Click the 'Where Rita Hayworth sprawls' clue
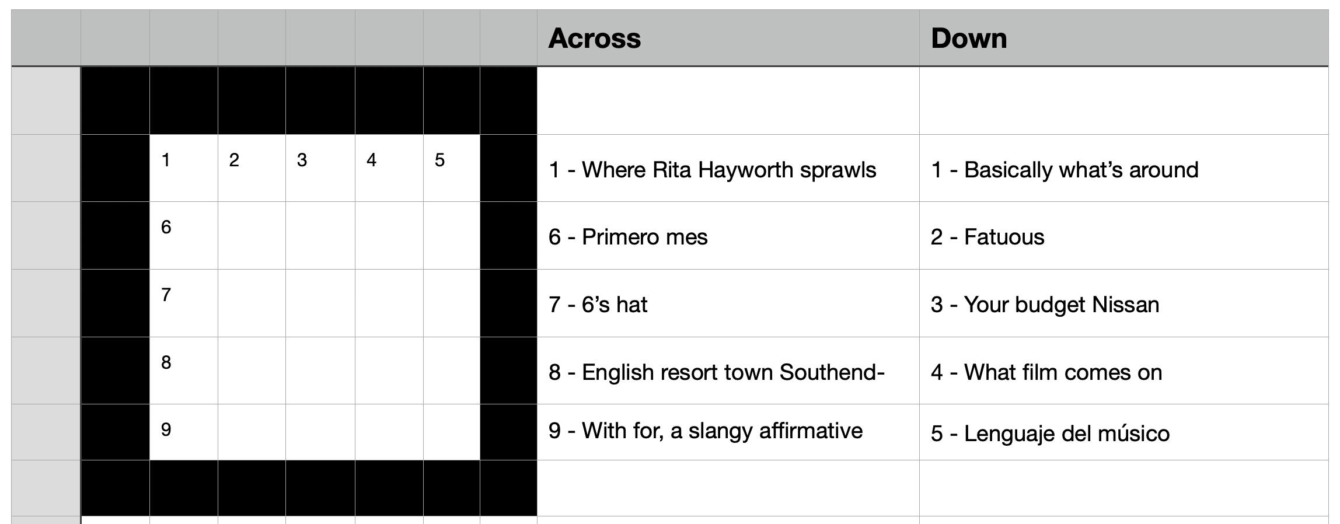This screenshot has height=524, width=1340. point(712,170)
